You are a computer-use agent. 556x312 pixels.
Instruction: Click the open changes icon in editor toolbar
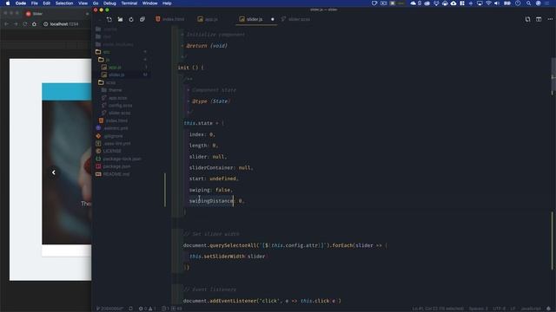527,19
